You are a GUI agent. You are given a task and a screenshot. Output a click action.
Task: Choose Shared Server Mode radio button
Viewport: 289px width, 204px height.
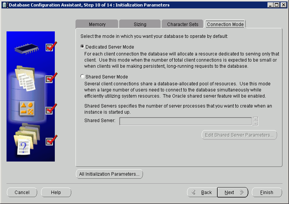[82, 77]
